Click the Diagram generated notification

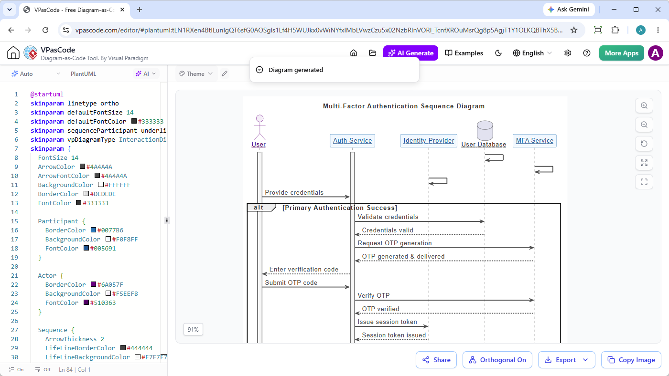[x=334, y=70]
